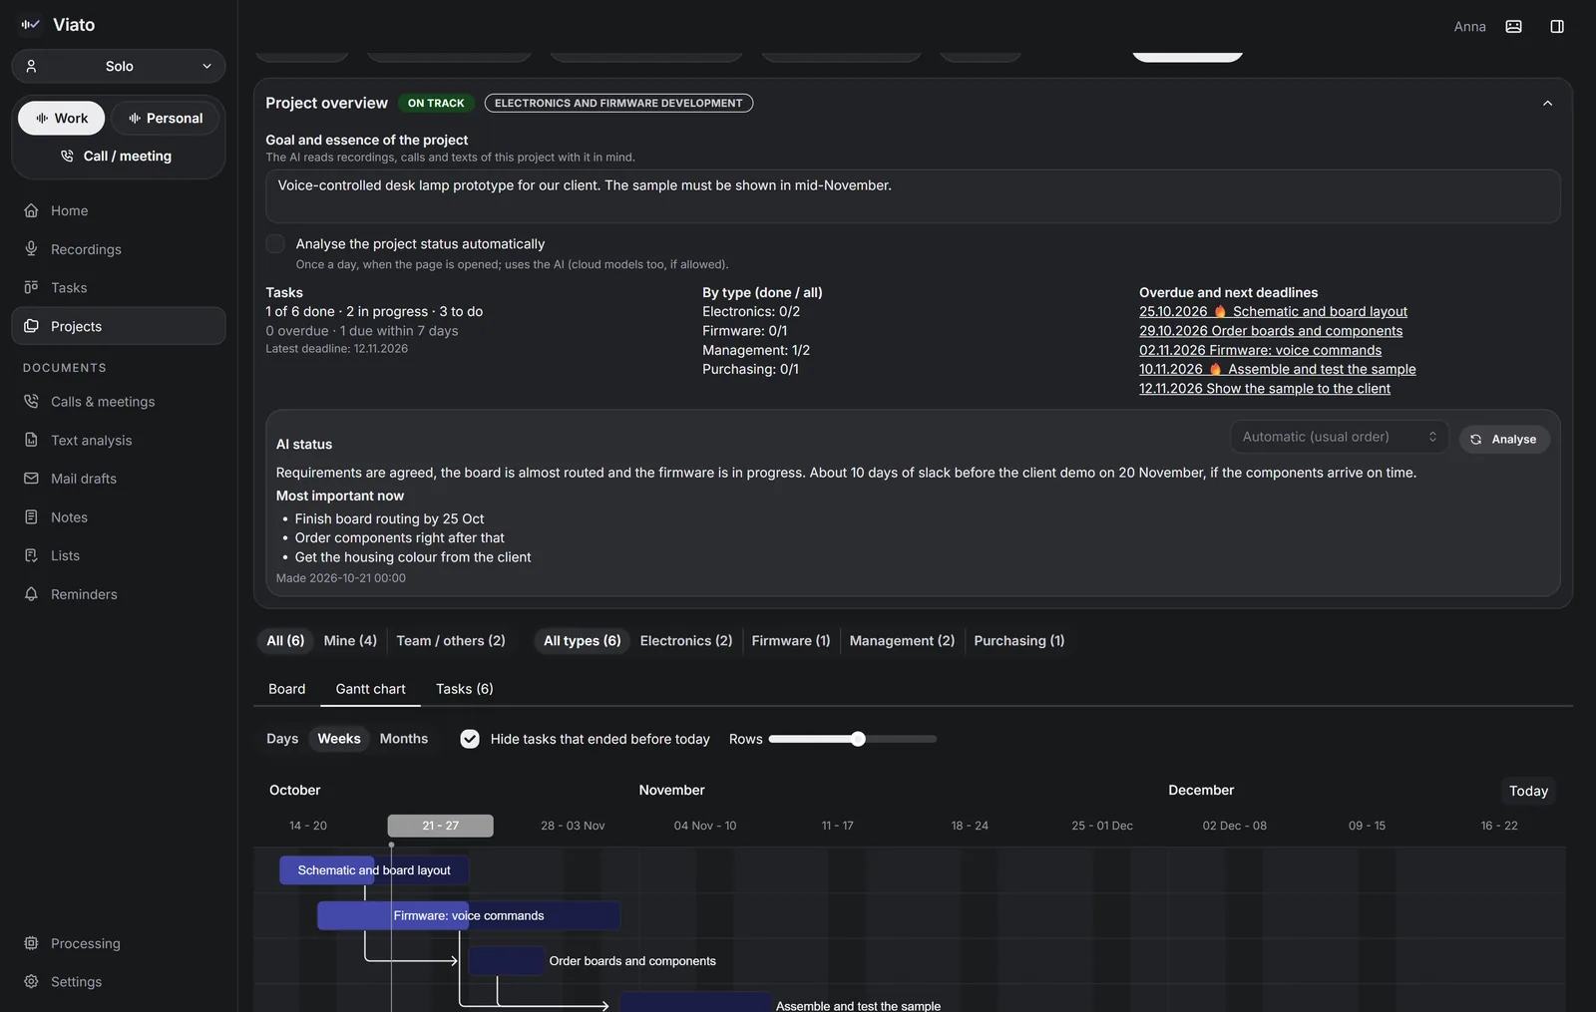Switch to the Tasks (6) tab
The height and width of the screenshot is (1012, 1596).
coord(465,689)
